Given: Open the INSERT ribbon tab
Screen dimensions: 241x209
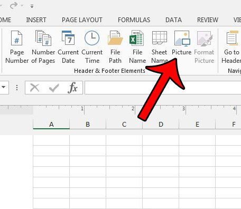Looking at the screenshot, I should (x=36, y=20).
